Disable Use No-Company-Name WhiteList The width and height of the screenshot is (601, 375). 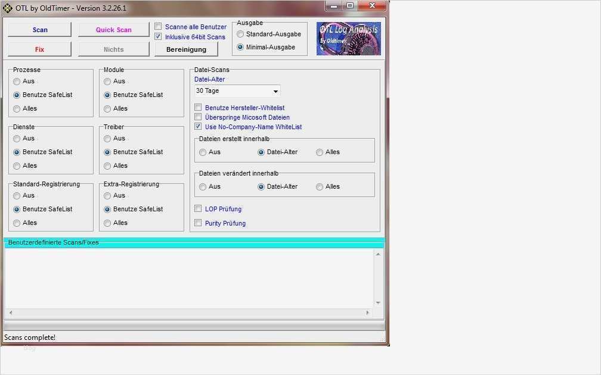pos(197,126)
